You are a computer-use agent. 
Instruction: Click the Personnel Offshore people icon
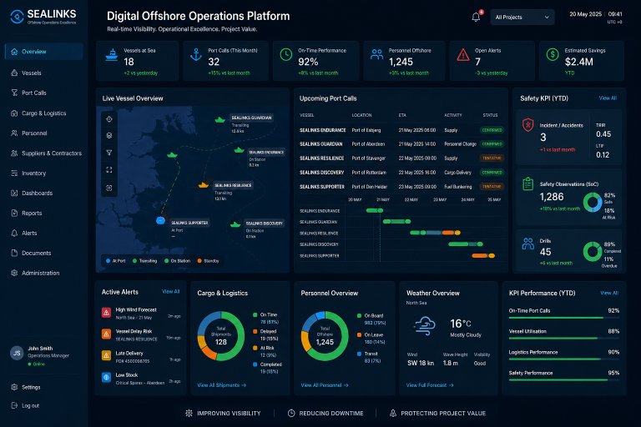click(376, 54)
